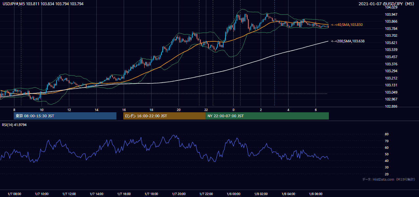Click hour tick 8 under price chart
Viewport: 419px width, 197px height.
point(14,110)
